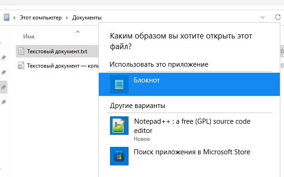
Task: Refresh the Документы folder view
Action: pyautogui.click(x=278, y=17)
